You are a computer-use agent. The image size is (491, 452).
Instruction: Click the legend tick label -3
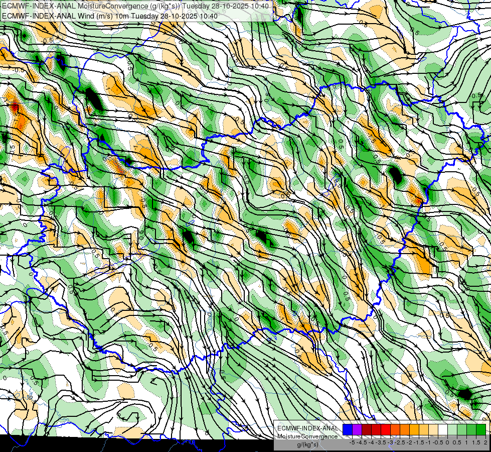click(391, 442)
